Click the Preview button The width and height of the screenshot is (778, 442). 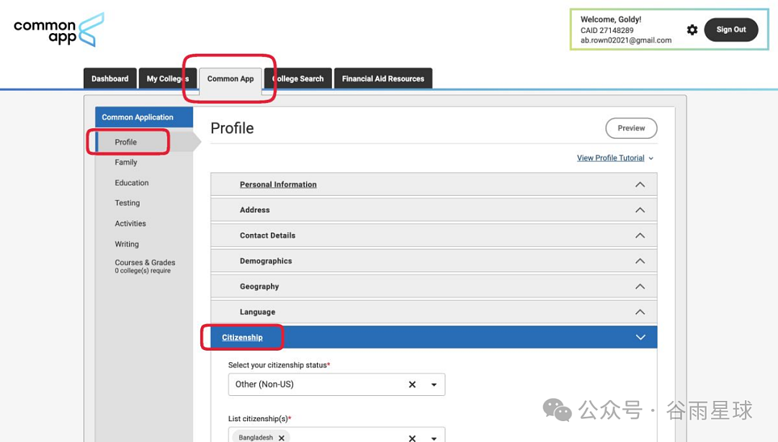click(631, 128)
